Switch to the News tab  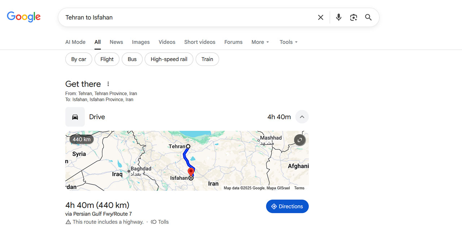[116, 42]
